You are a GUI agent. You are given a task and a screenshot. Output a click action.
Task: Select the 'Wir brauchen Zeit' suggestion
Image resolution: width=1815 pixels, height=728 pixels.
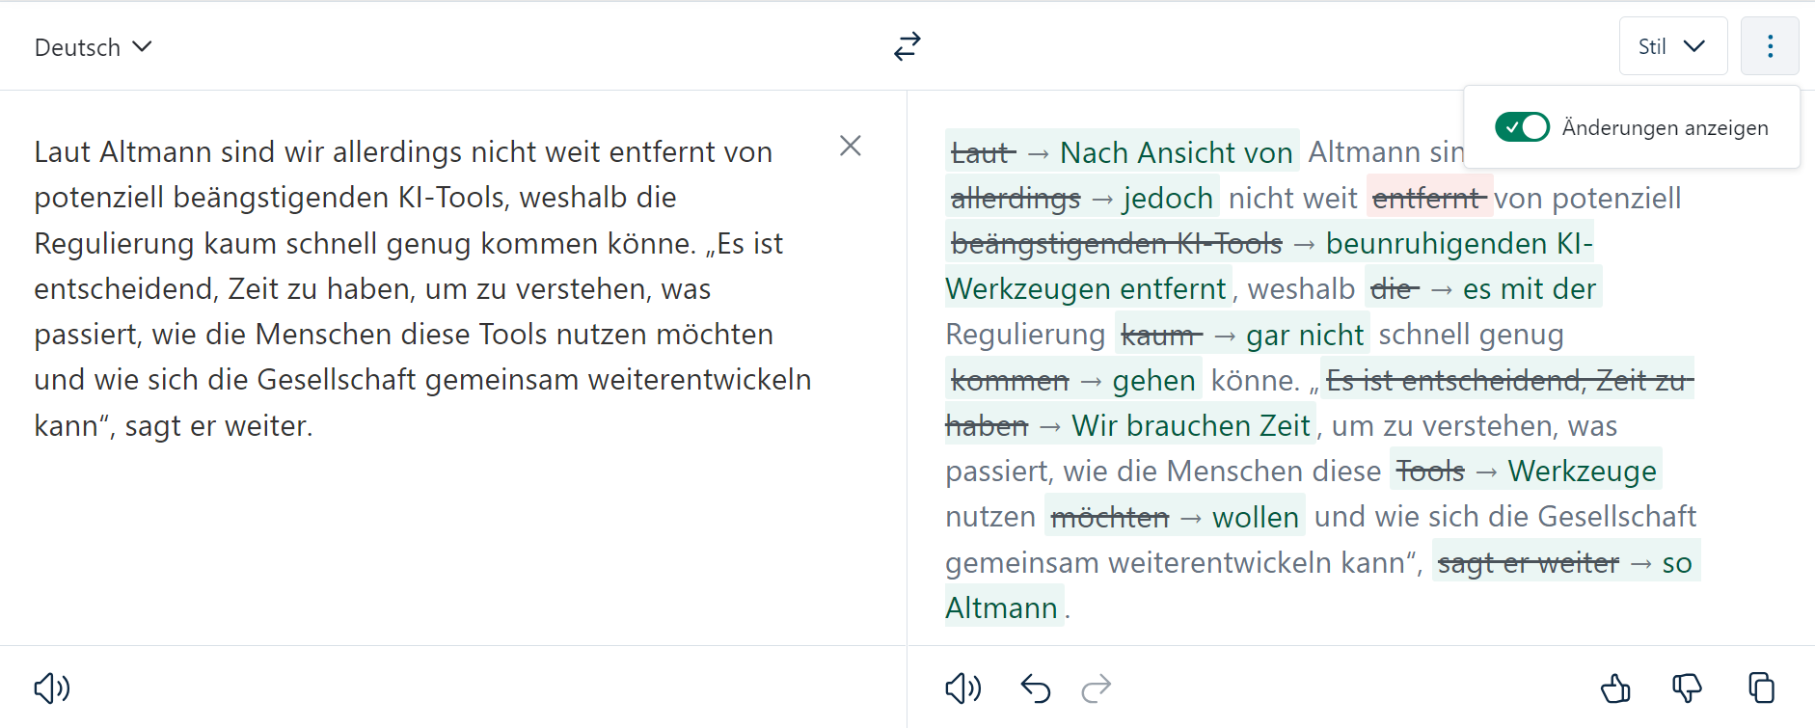[x=1190, y=425]
